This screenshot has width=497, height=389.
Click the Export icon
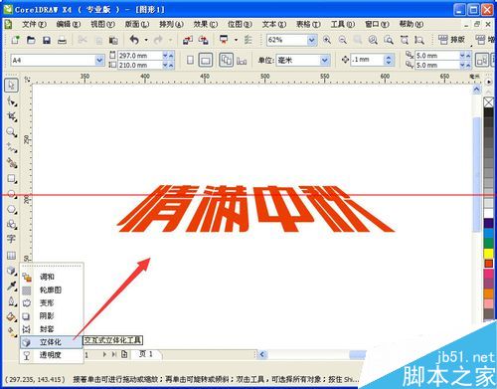(x=204, y=40)
